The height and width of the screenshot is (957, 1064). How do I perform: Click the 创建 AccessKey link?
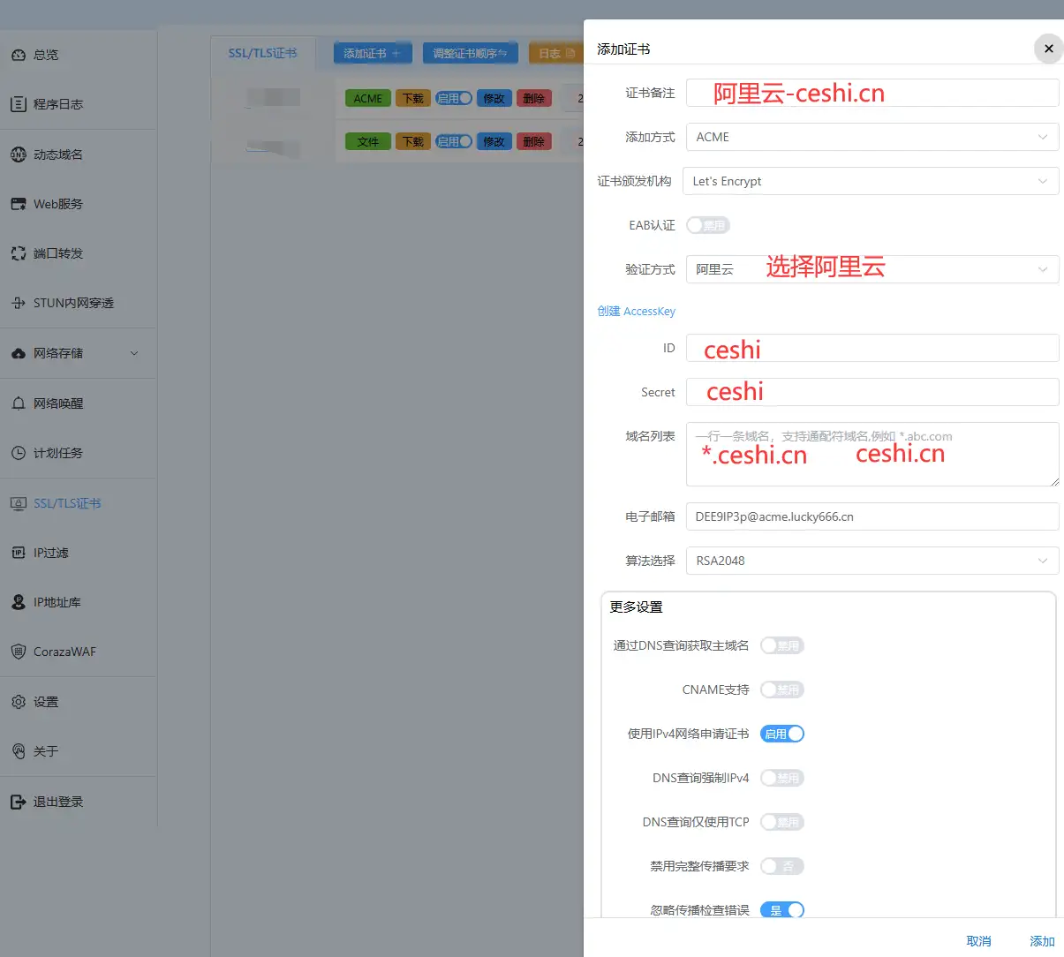pyautogui.click(x=636, y=311)
